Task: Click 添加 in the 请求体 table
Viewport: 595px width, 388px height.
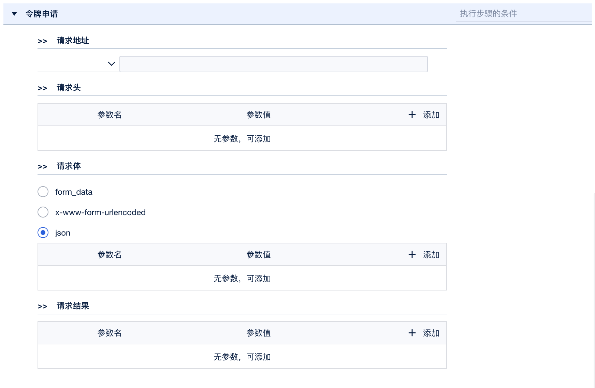Action: tap(431, 255)
